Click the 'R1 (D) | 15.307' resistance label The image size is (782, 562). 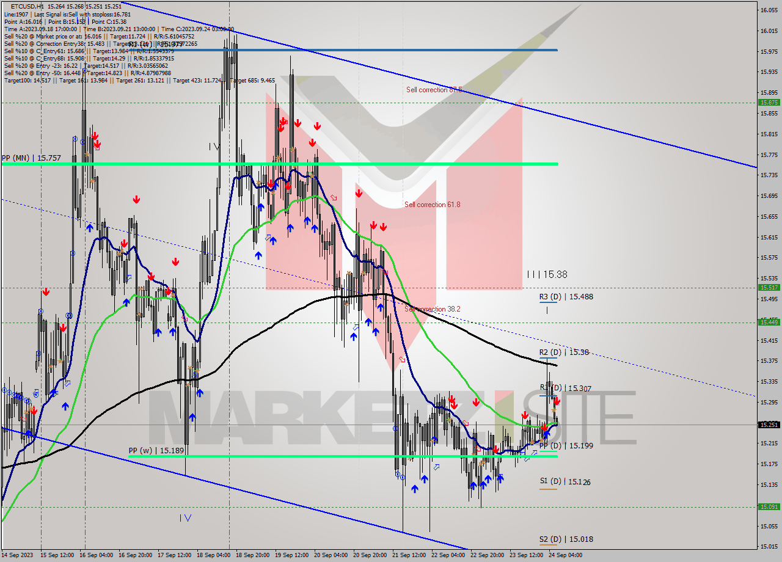tap(566, 388)
